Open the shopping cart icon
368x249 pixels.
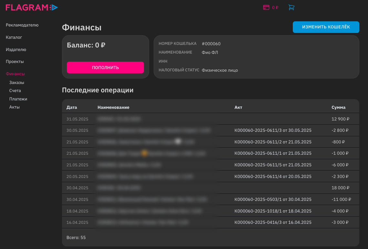[x=291, y=7]
